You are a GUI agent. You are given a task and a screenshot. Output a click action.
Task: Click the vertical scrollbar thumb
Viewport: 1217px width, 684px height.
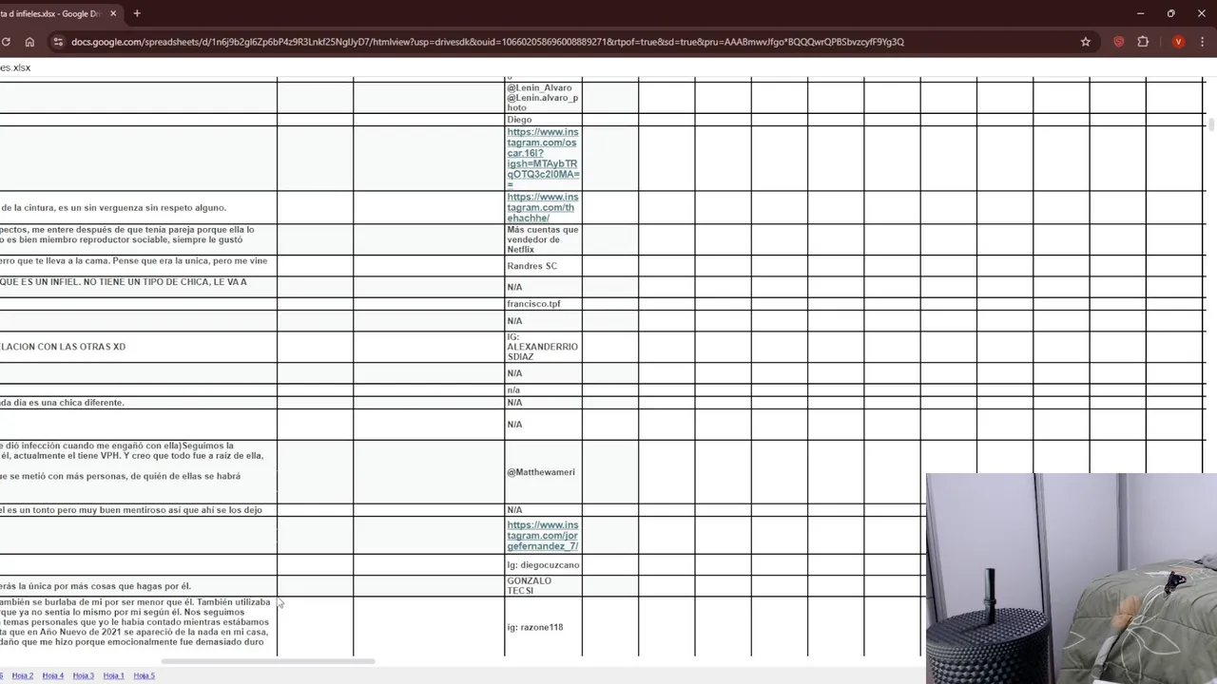pos(1212,124)
